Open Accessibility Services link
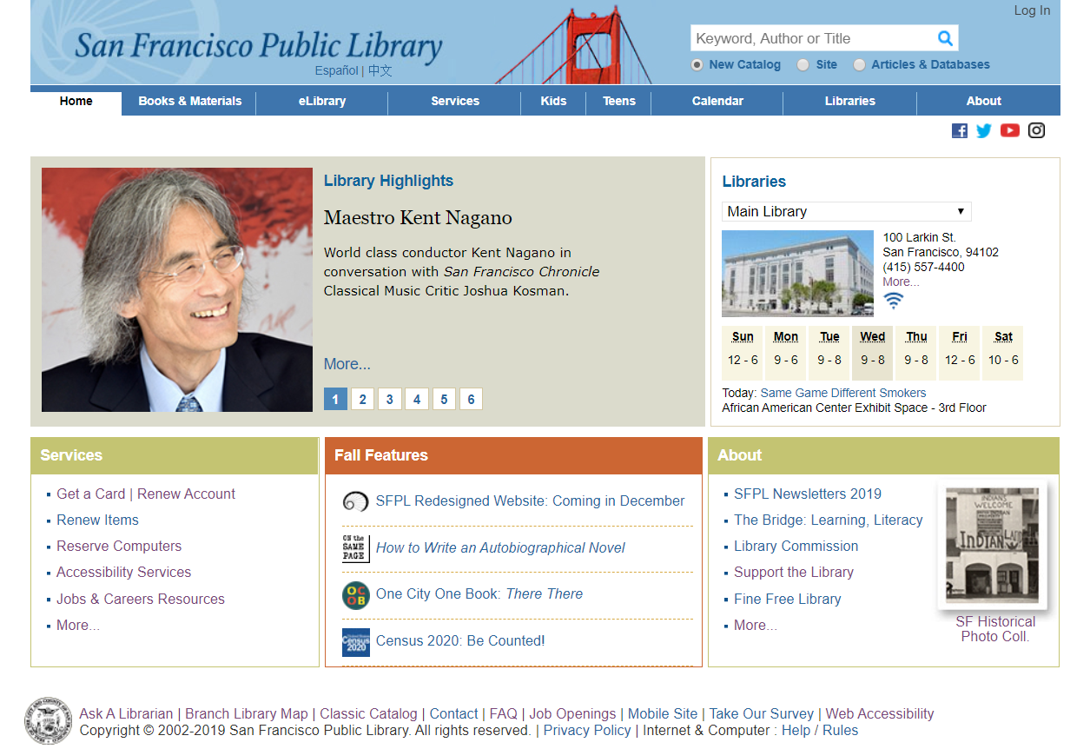 [x=124, y=572]
